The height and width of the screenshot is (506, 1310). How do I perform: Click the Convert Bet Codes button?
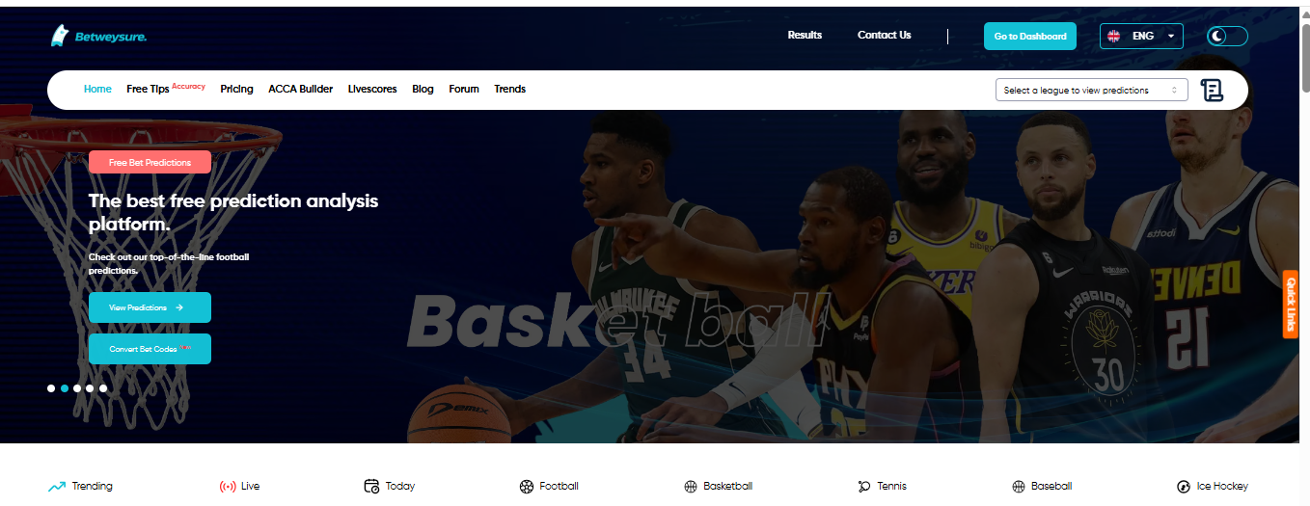[x=150, y=349]
